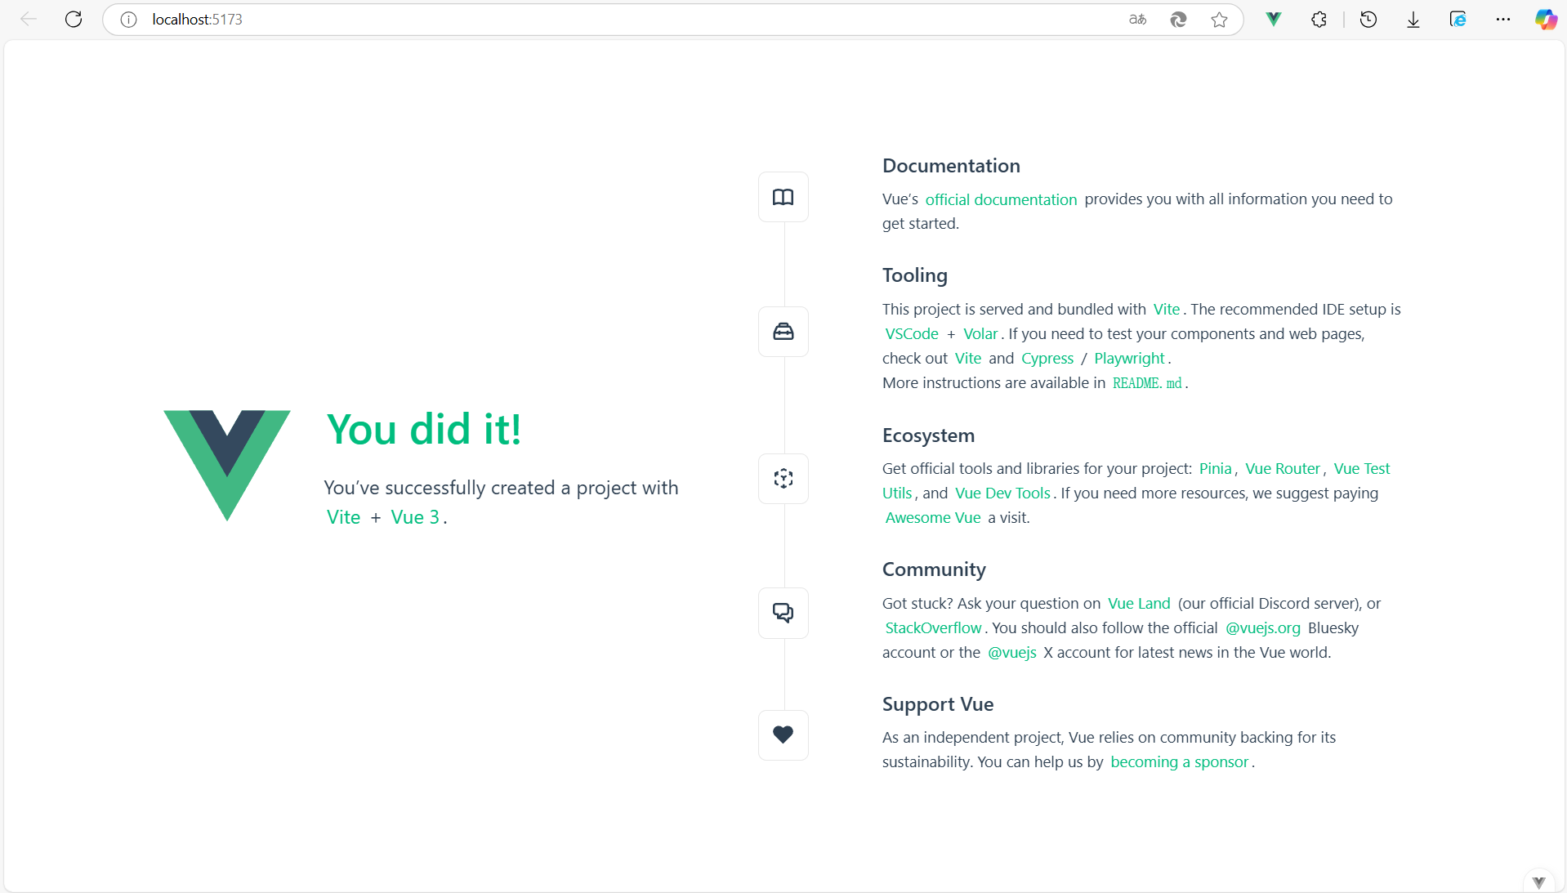Open the Vue Dev Tools link

pos(1002,493)
